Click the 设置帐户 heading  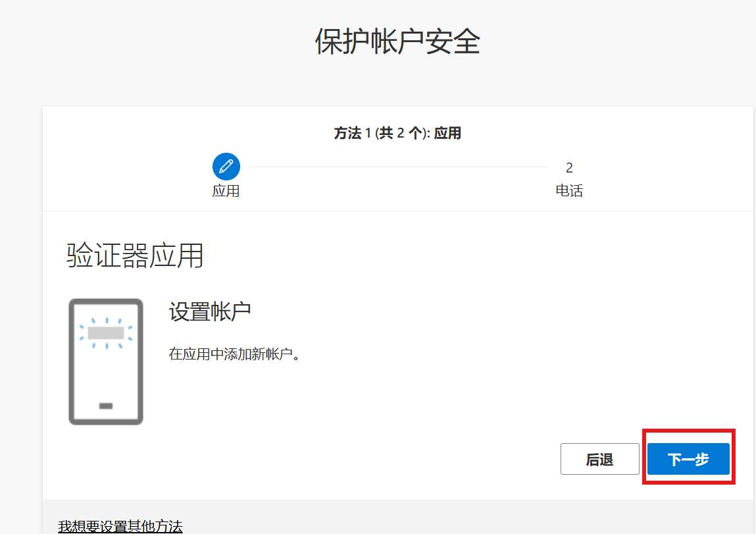click(210, 311)
